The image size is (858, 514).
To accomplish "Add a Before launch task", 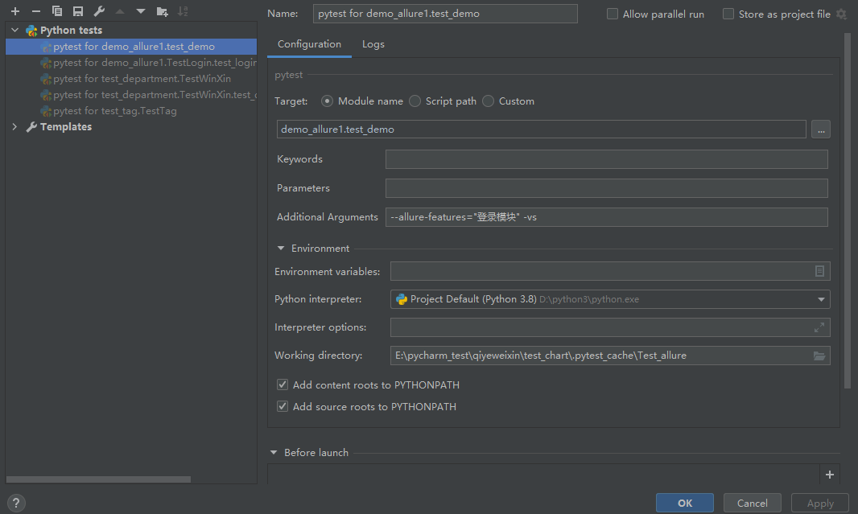I will coord(830,475).
